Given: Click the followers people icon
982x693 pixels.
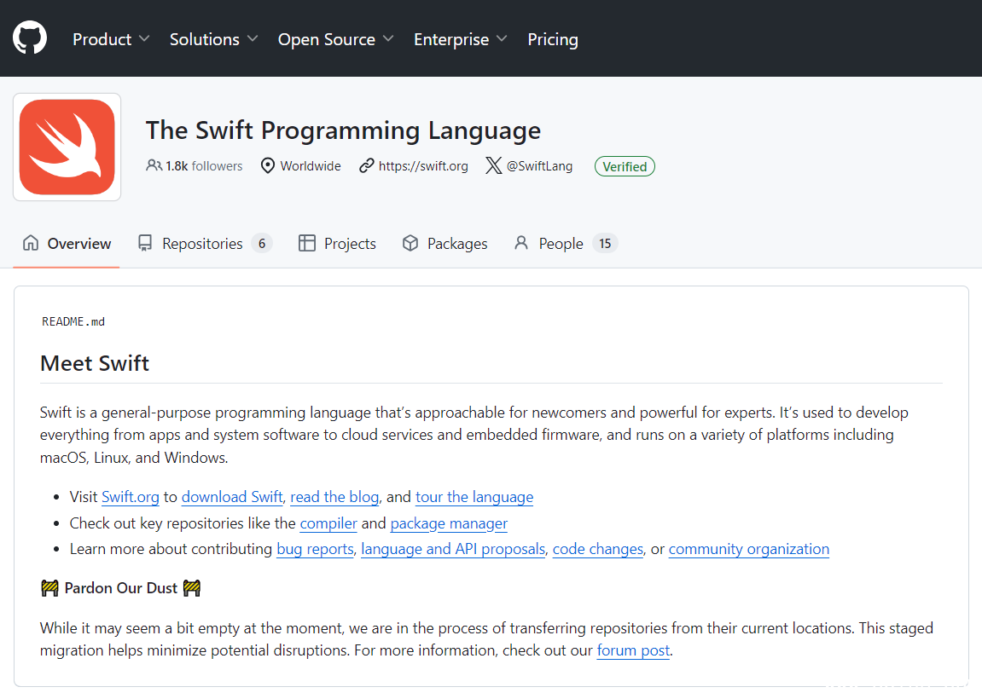Looking at the screenshot, I should [154, 166].
